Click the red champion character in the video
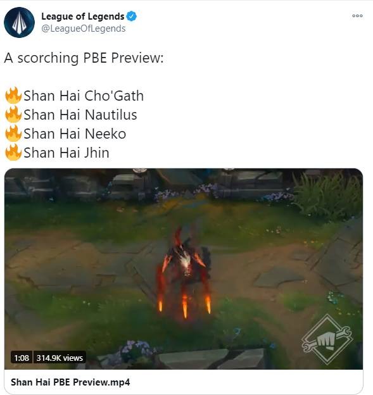The width and height of the screenshot is (373, 395). tap(184, 272)
